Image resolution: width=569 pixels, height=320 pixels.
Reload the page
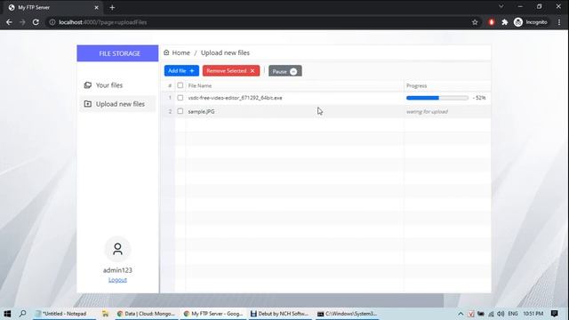[x=36, y=22]
